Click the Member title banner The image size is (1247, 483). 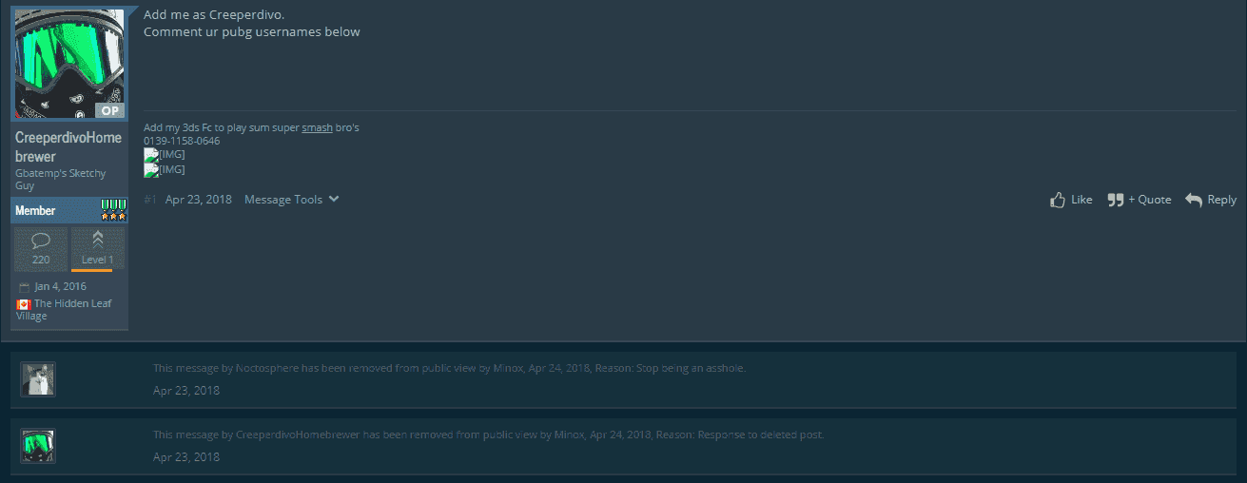tap(68, 211)
